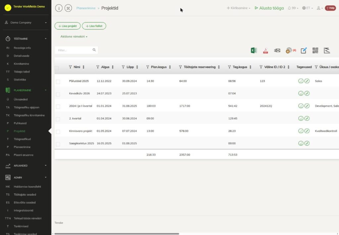This screenshot has width=339, height=235.
Task: Open chart icon for Põllutööd 2025 row
Action: click(x=301, y=81)
